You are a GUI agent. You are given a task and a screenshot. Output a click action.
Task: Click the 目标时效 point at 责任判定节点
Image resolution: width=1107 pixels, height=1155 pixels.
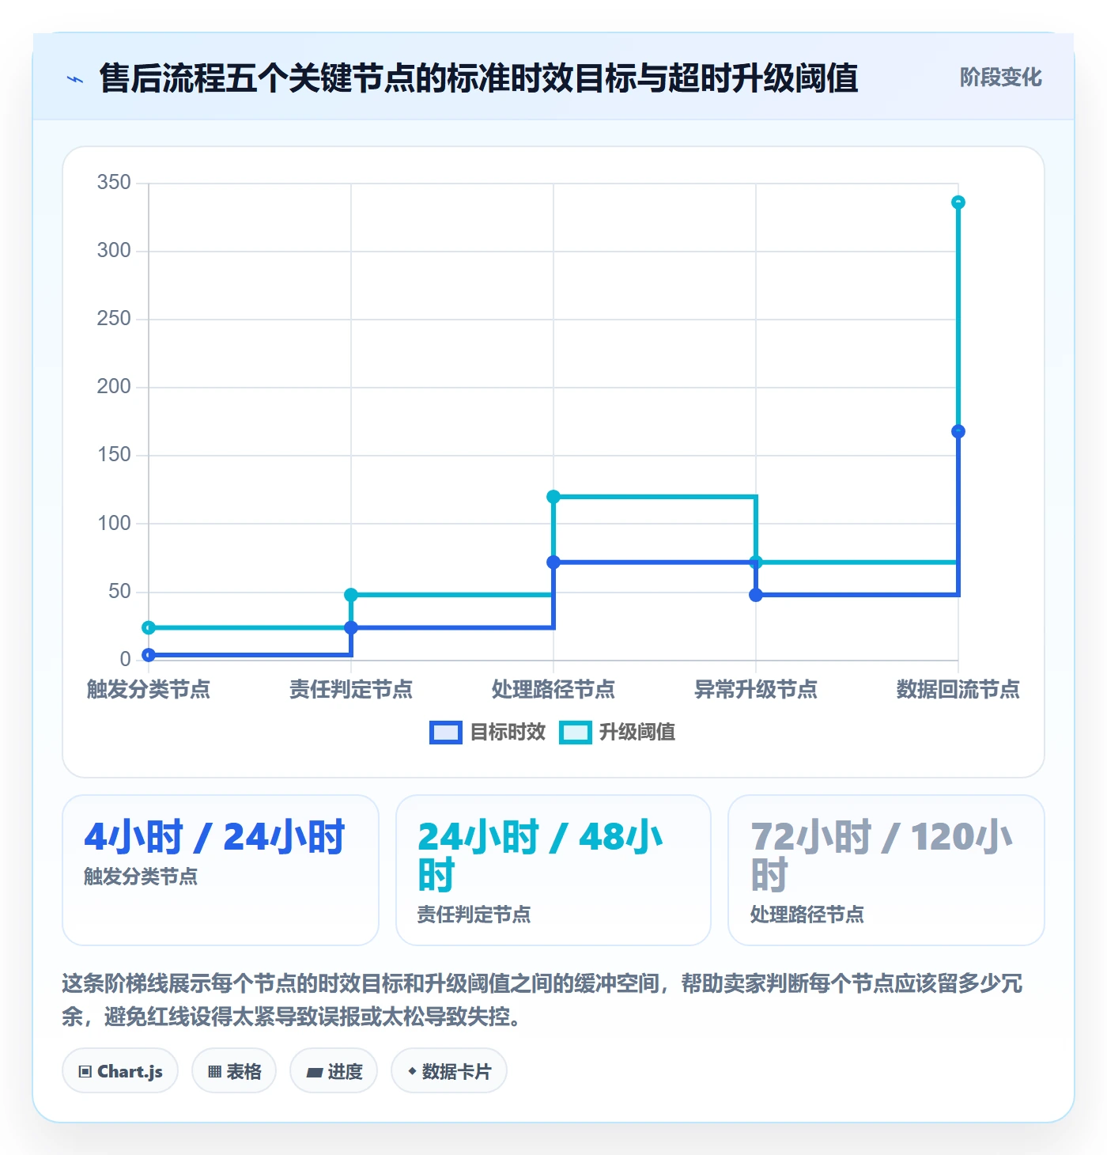click(x=351, y=628)
